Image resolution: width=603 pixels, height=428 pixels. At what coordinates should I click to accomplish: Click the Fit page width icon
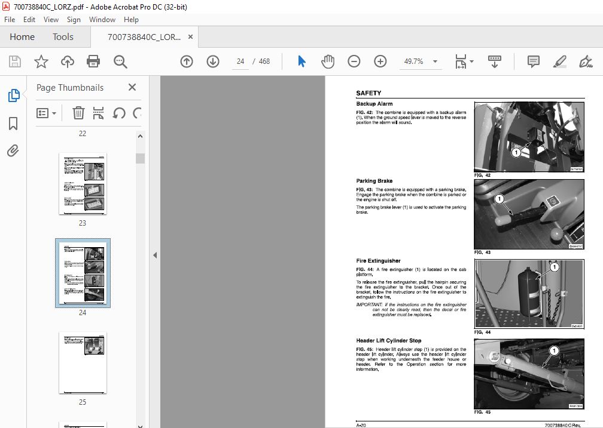click(x=461, y=61)
